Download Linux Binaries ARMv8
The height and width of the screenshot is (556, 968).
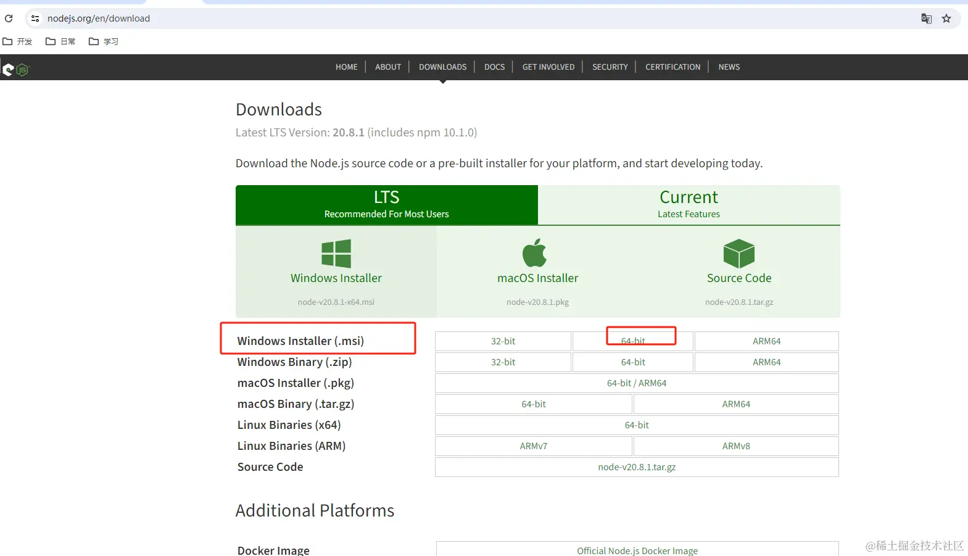[736, 446]
